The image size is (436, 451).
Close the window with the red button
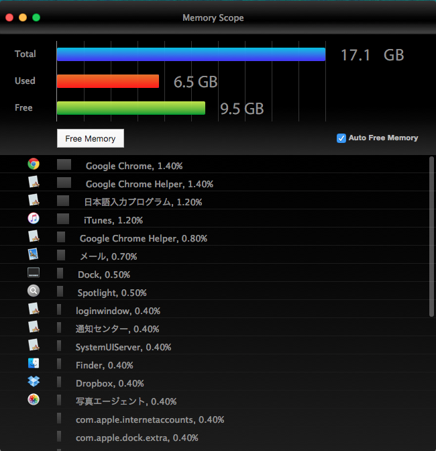(9, 17)
